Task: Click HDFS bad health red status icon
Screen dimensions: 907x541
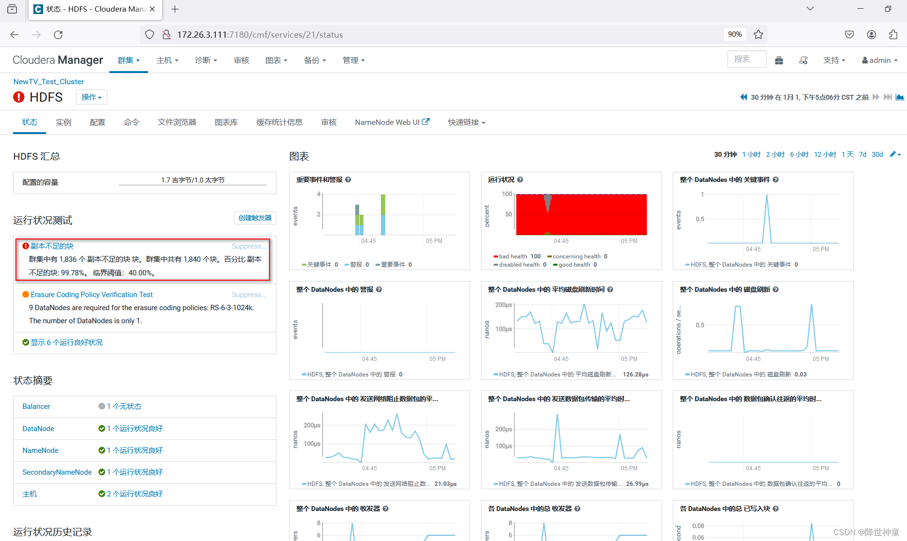Action: point(19,97)
